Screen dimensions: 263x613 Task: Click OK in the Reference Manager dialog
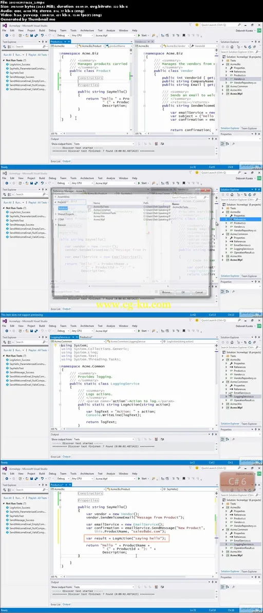coord(183,292)
